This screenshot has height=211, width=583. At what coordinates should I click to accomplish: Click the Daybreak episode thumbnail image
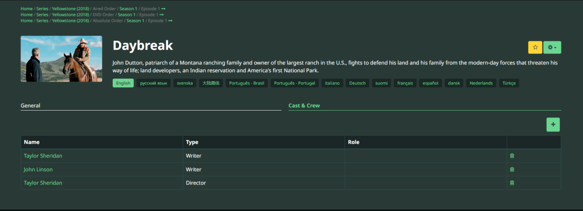point(61,59)
